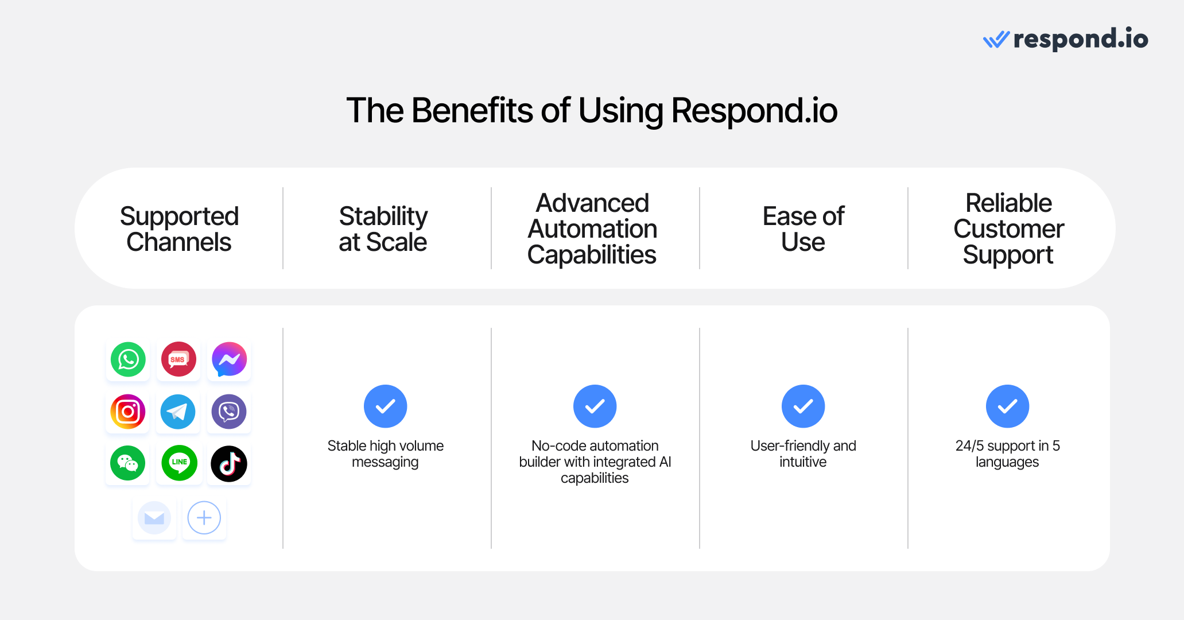
Task: Click the LINE channel icon
Action: (x=179, y=463)
